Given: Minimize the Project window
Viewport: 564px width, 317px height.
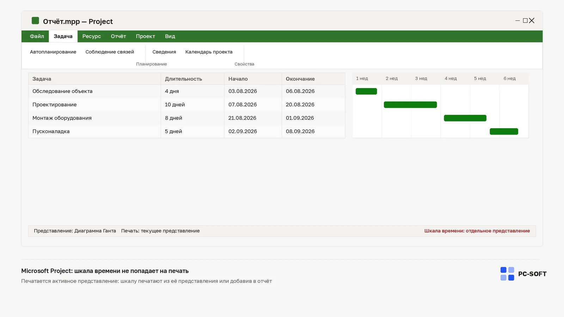Looking at the screenshot, I should tap(517, 20).
